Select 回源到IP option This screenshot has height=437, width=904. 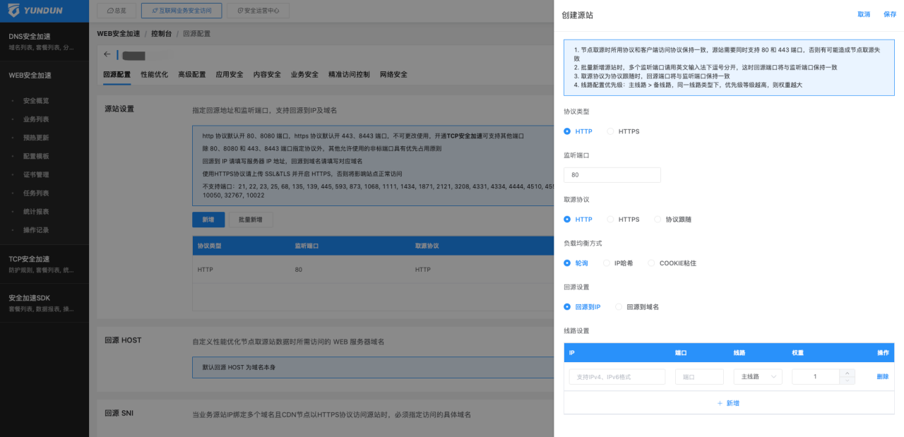582,307
